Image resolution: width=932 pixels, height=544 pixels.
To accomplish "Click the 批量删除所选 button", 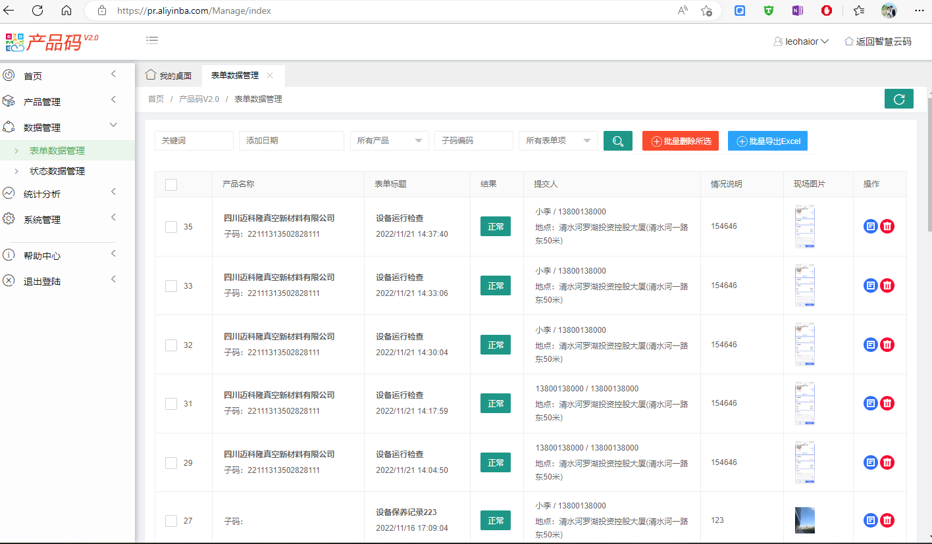I will pos(681,141).
